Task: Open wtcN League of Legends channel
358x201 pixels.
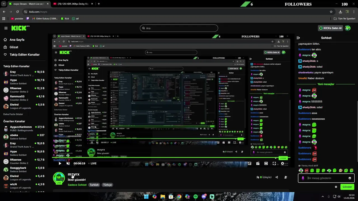Action: tap(23, 186)
